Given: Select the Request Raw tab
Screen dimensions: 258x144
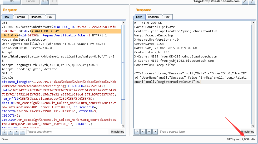Looking at the screenshot, I should click(x=7, y=17).
